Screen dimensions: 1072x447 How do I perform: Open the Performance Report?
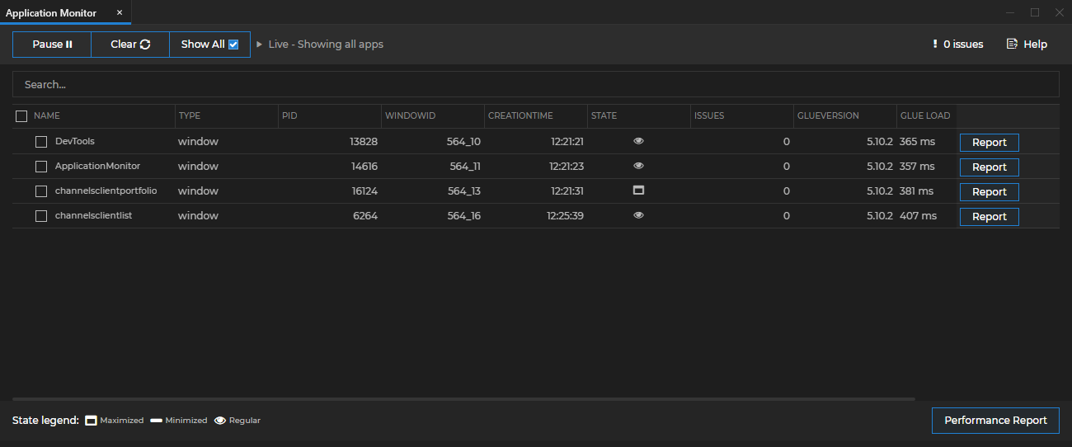(995, 421)
